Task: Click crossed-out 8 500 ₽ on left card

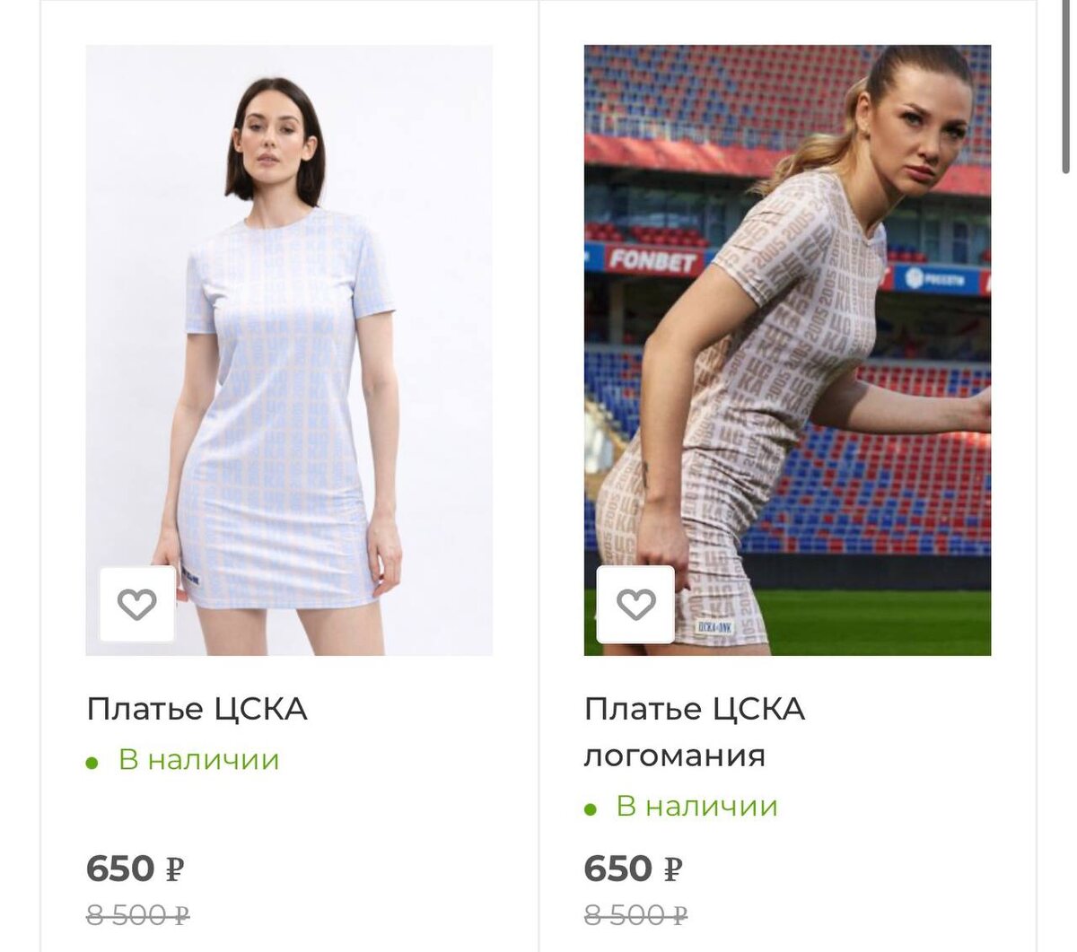Action: [x=138, y=916]
